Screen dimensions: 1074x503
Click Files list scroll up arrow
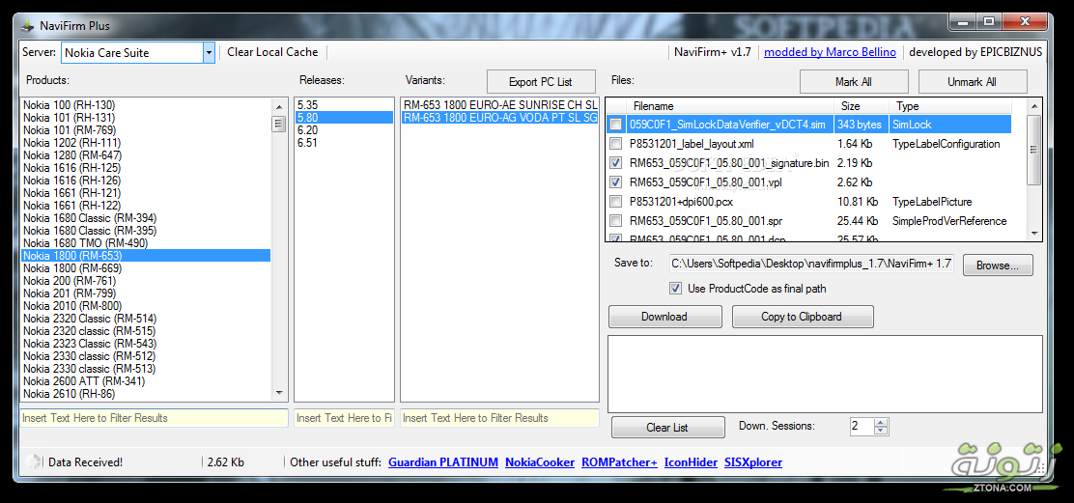(x=1034, y=106)
